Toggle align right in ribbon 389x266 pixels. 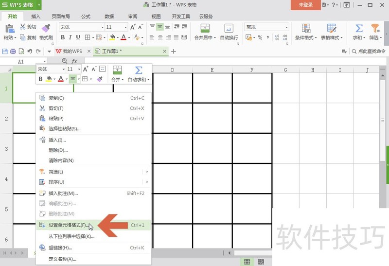pos(168,37)
